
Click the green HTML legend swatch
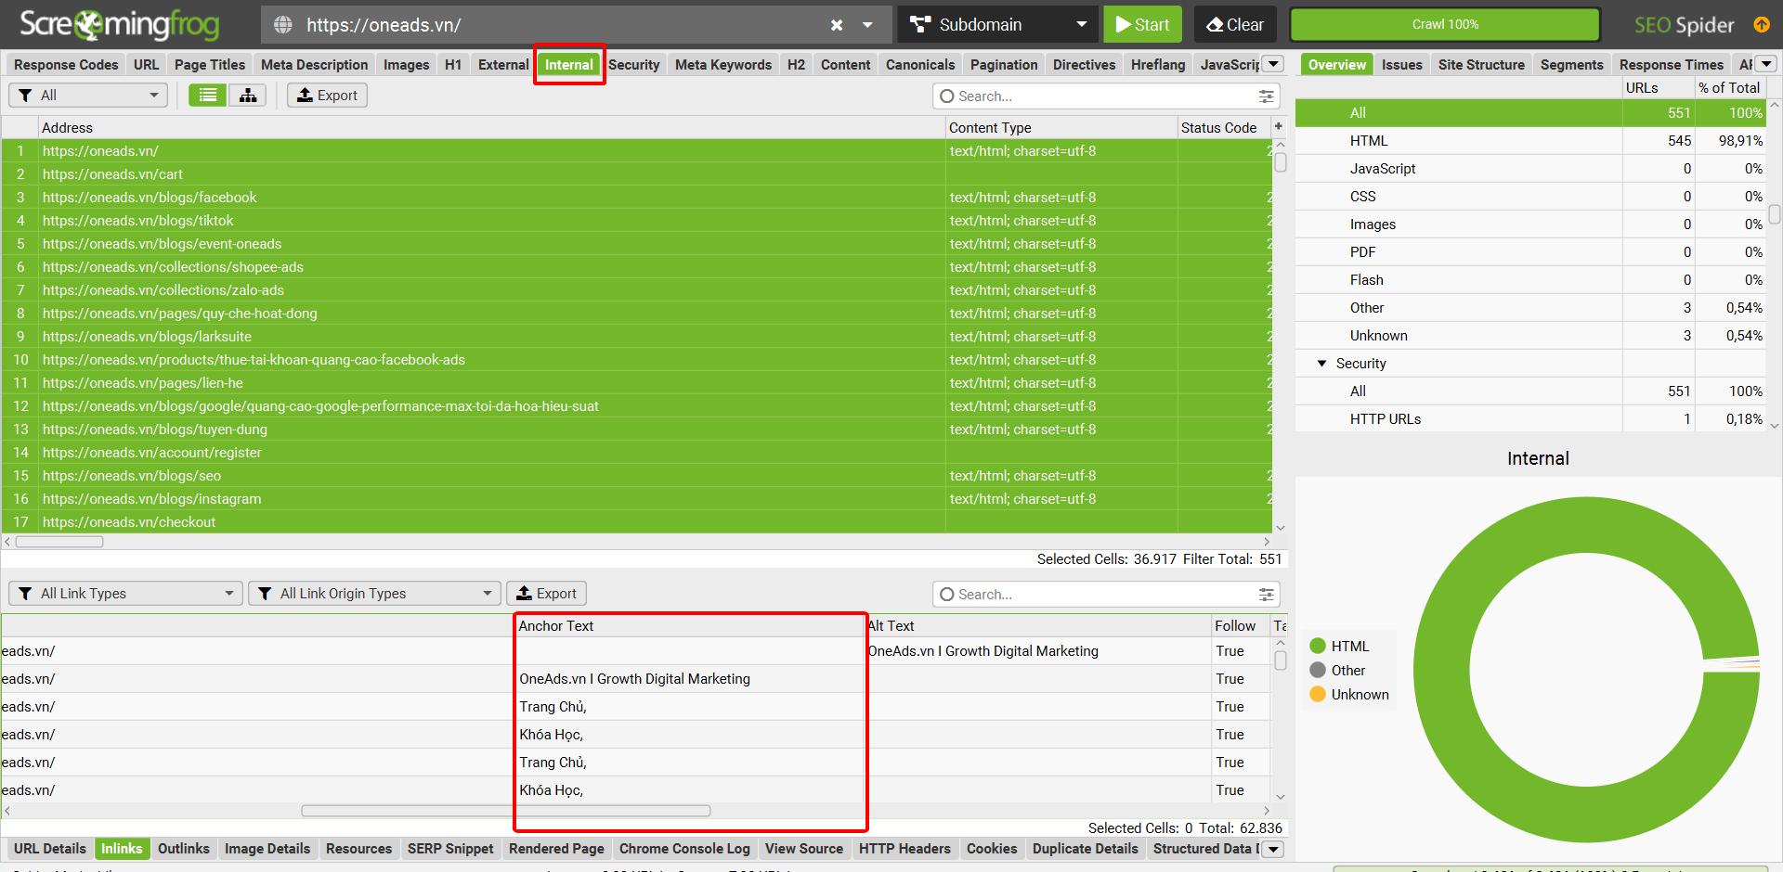coord(1317,647)
